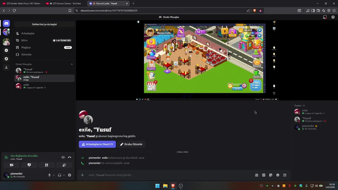Add a server with plus icon

tap(6, 50)
